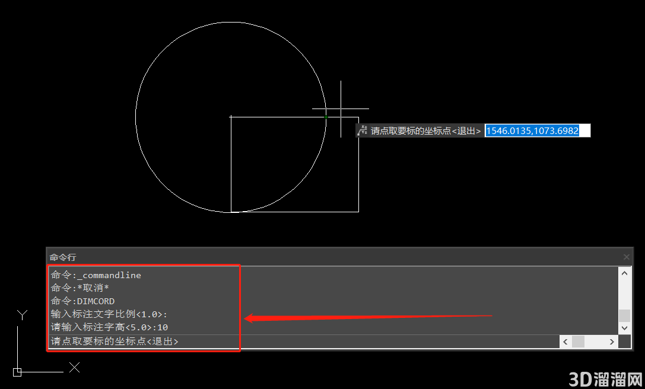Click the '命令:*取消*' history line
This screenshot has width=645, height=389.
(x=80, y=288)
